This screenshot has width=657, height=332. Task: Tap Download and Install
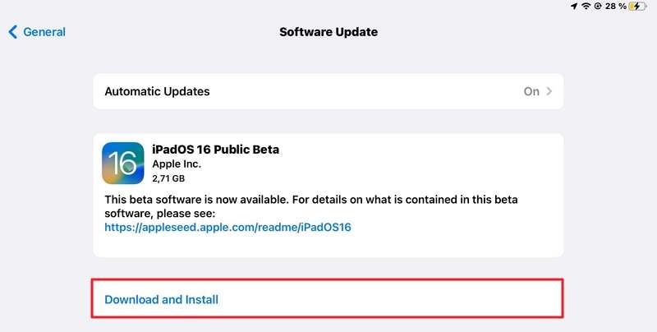point(162,299)
